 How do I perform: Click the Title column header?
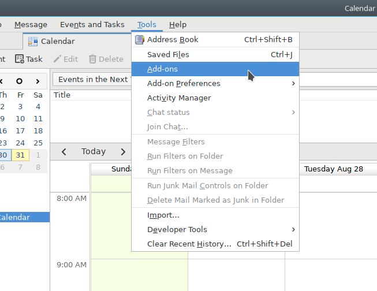tap(62, 95)
